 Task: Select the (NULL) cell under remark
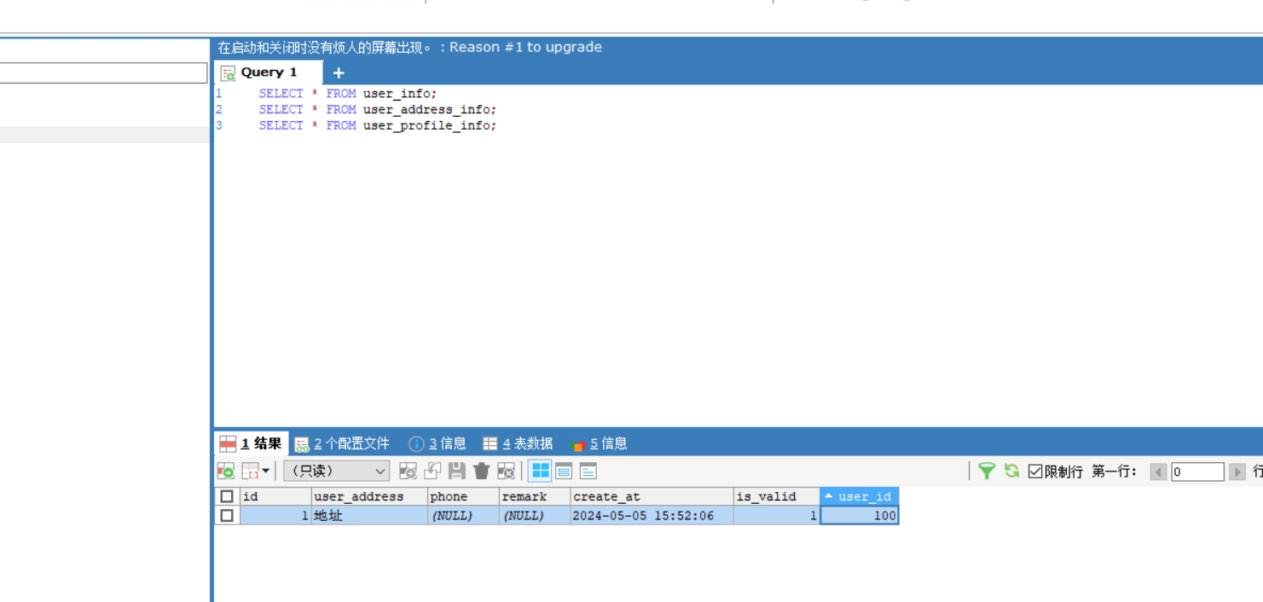coord(535,515)
